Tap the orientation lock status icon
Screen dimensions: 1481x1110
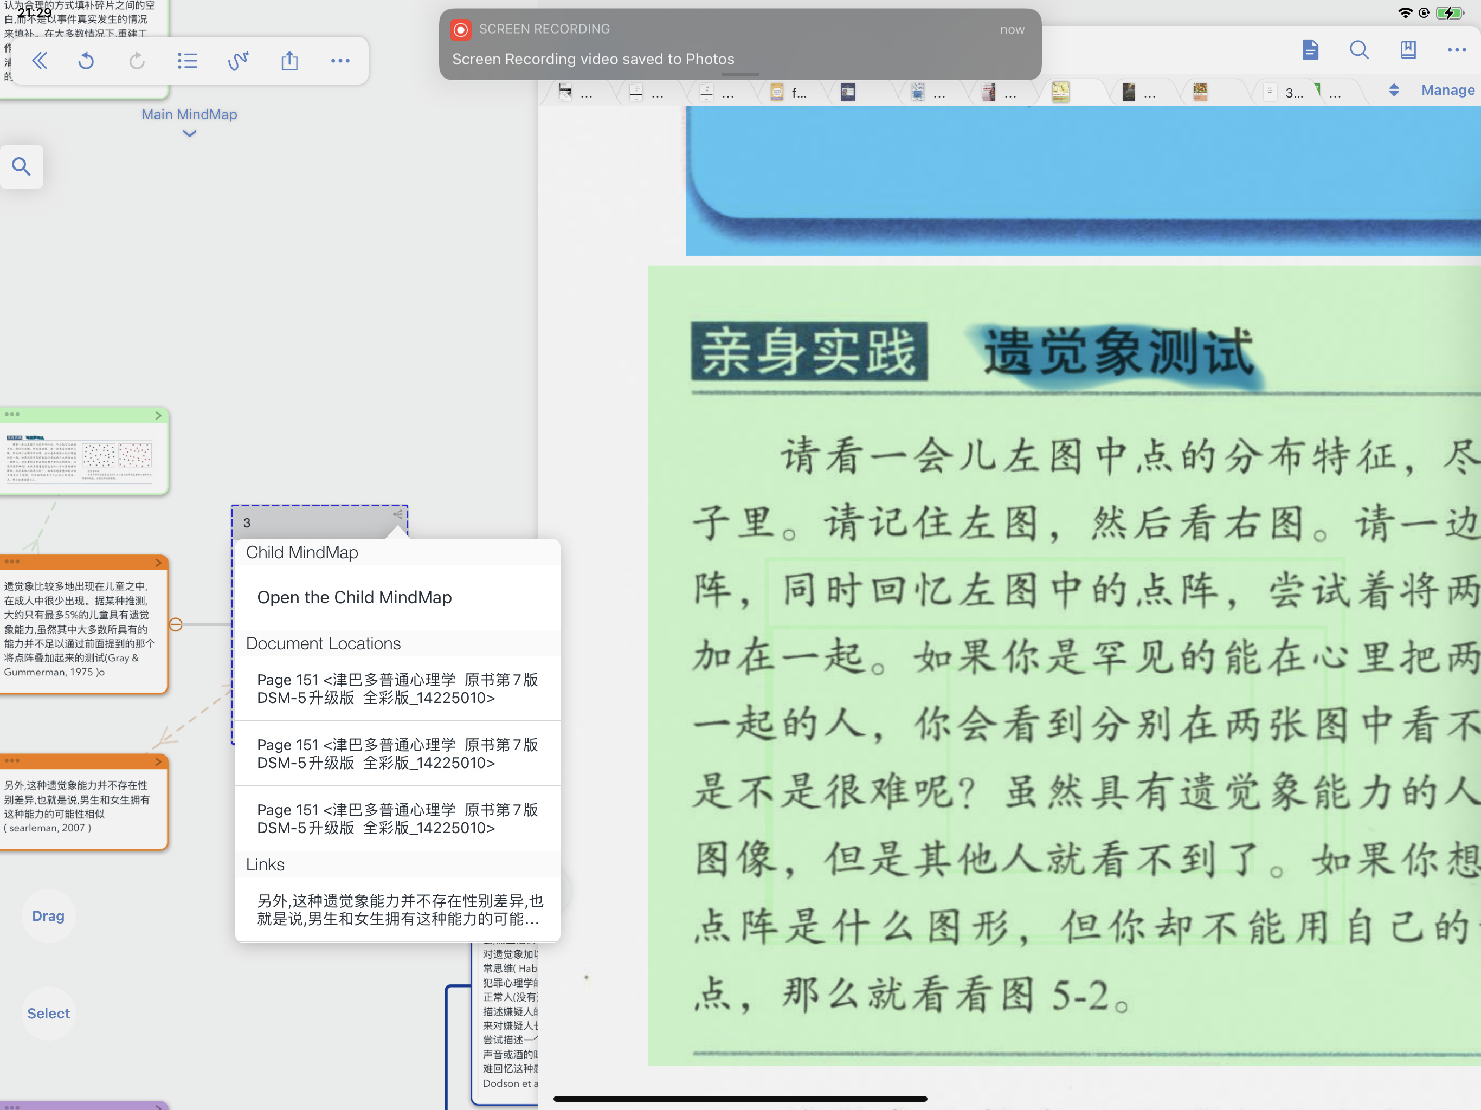(x=1424, y=12)
